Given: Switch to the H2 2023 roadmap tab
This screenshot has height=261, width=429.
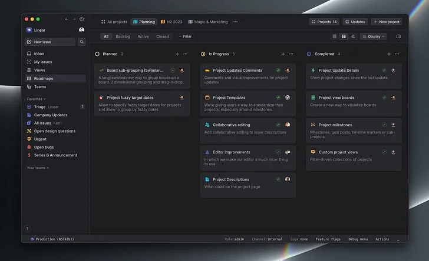Looking at the screenshot, I should coord(171,22).
